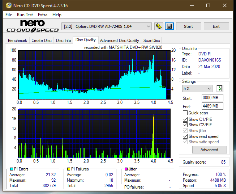Open the Extra menu
236x194 pixels.
click(x=43, y=15)
